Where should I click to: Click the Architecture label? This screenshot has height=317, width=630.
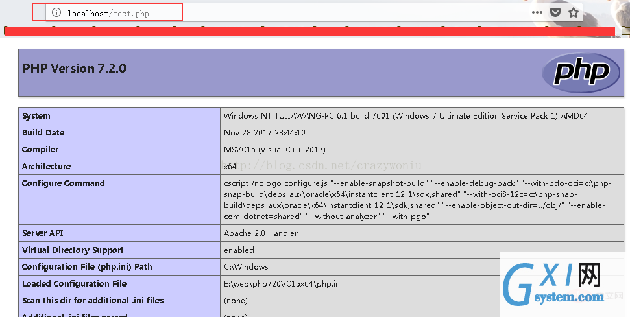pyautogui.click(x=46, y=167)
